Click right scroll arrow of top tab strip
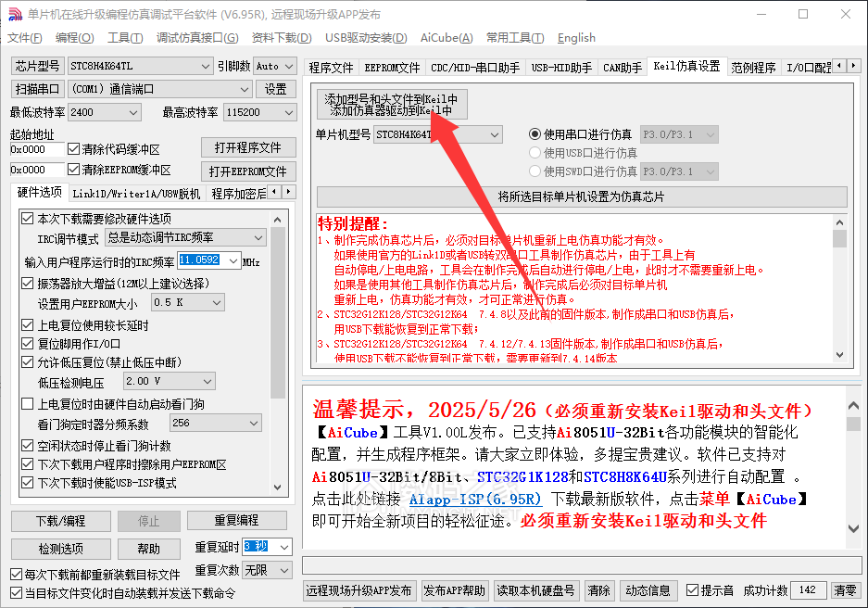Screen dimensions: 868x608 (x=853, y=67)
